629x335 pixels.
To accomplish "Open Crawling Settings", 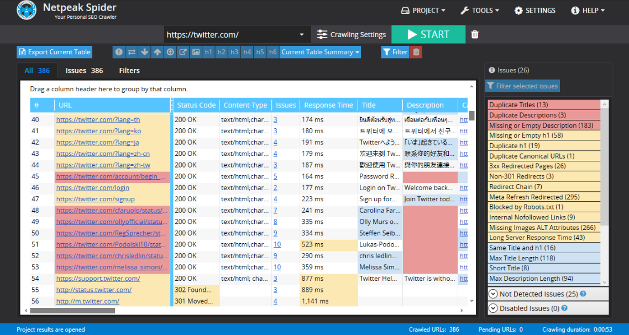I will 351,34.
